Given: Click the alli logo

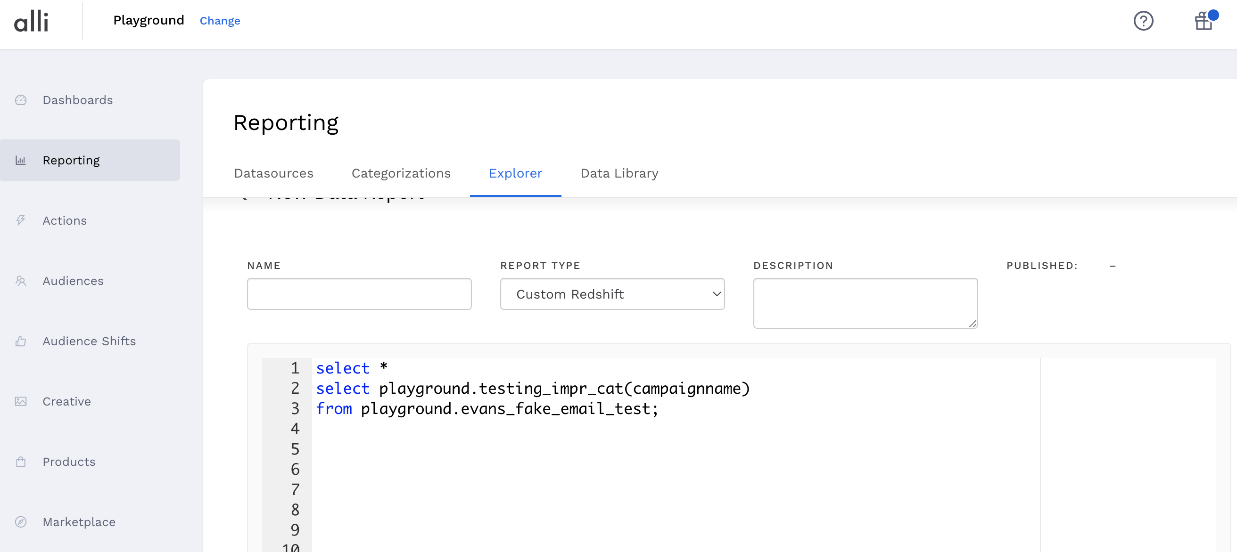Looking at the screenshot, I should 31,21.
